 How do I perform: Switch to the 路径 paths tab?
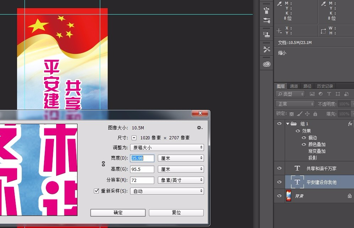pyautogui.click(x=307, y=86)
